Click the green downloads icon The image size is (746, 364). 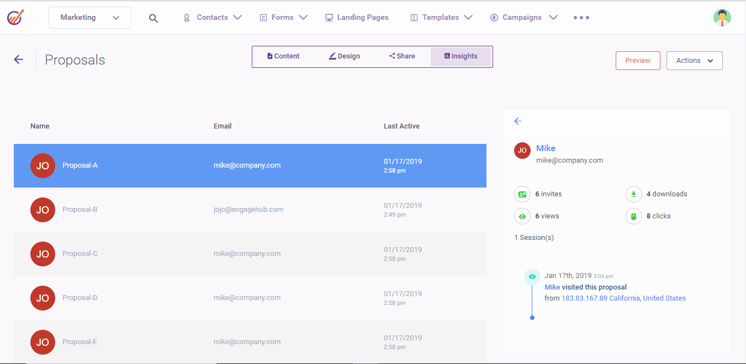pos(633,194)
